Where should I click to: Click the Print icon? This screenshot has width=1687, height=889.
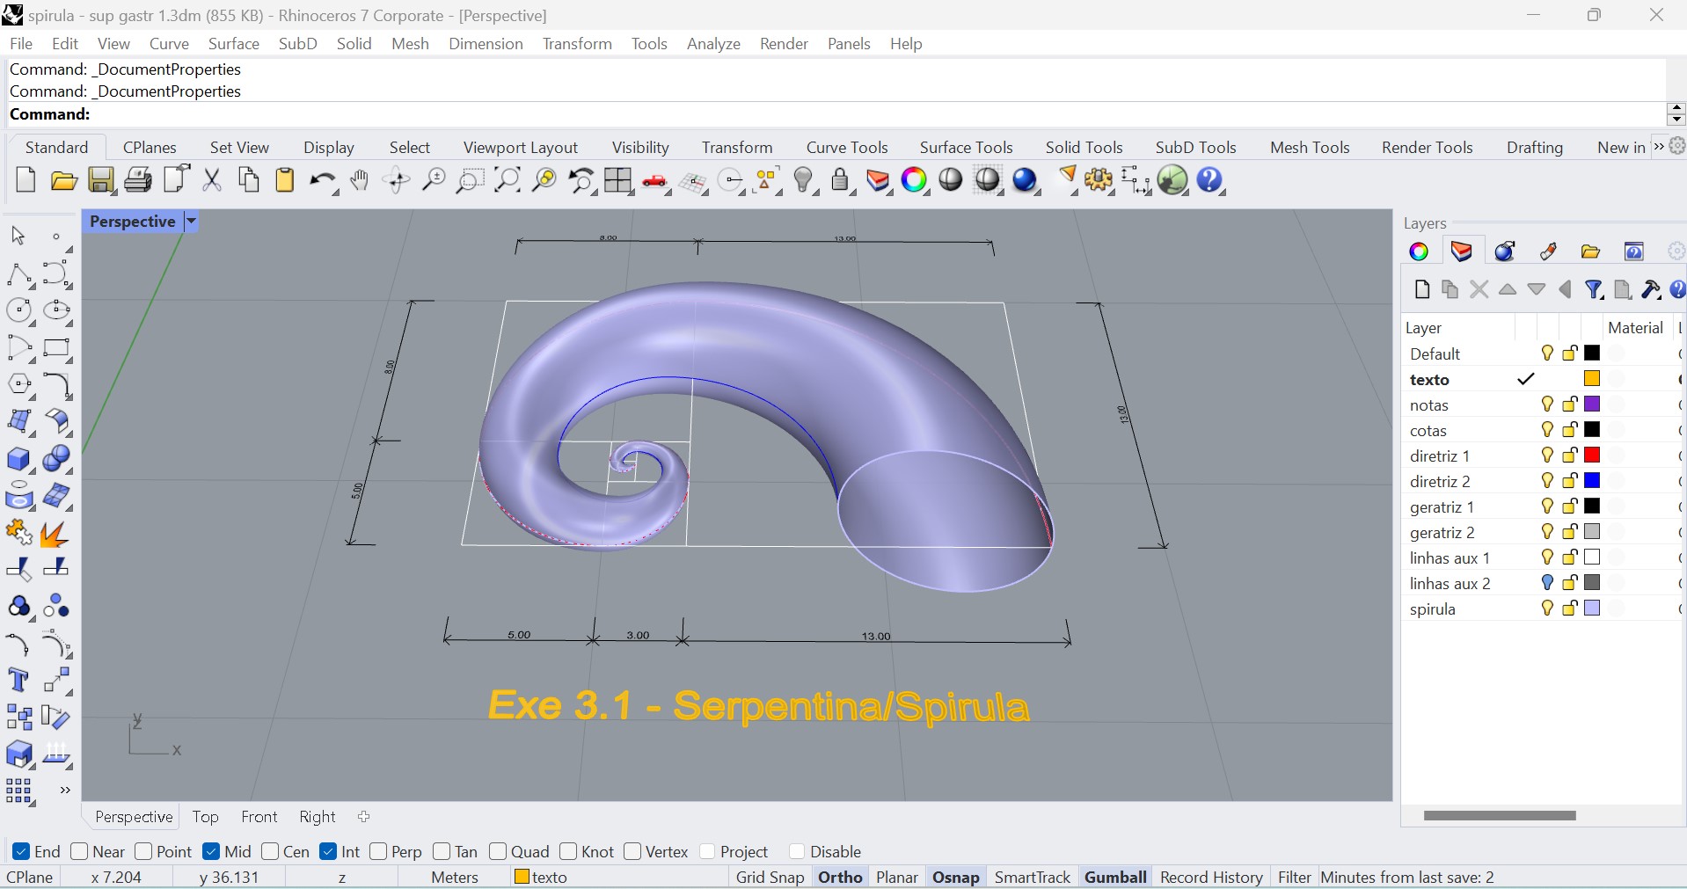coord(138,180)
